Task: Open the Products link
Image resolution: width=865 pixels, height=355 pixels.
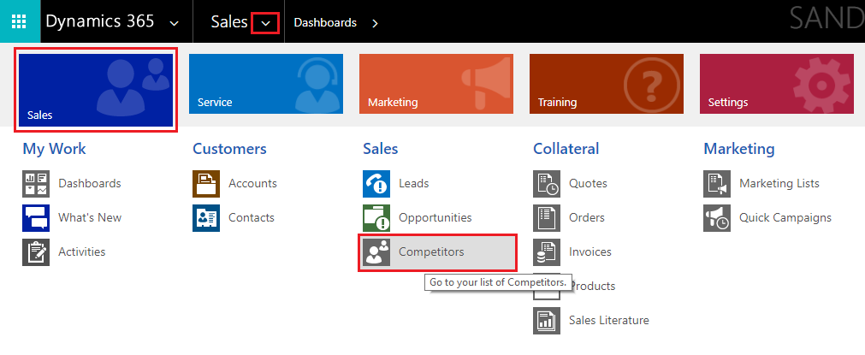Action: pos(594,286)
